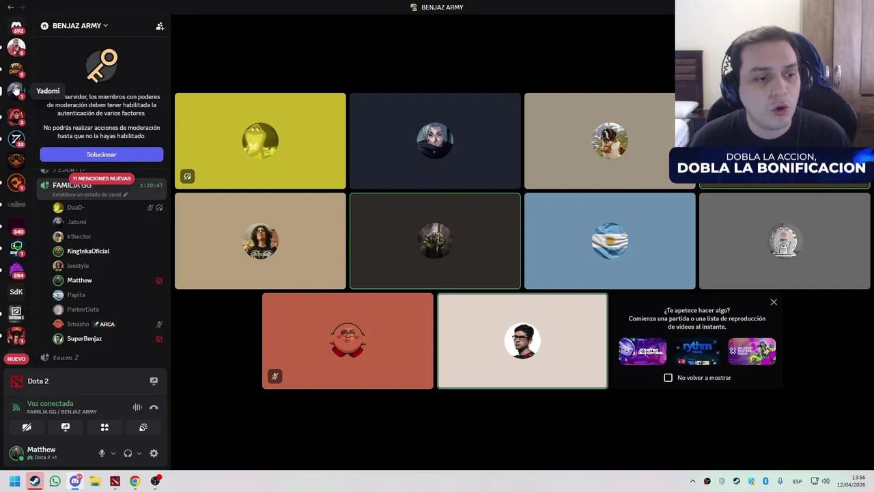Open Steam from the taskbar

pyautogui.click(x=35, y=481)
